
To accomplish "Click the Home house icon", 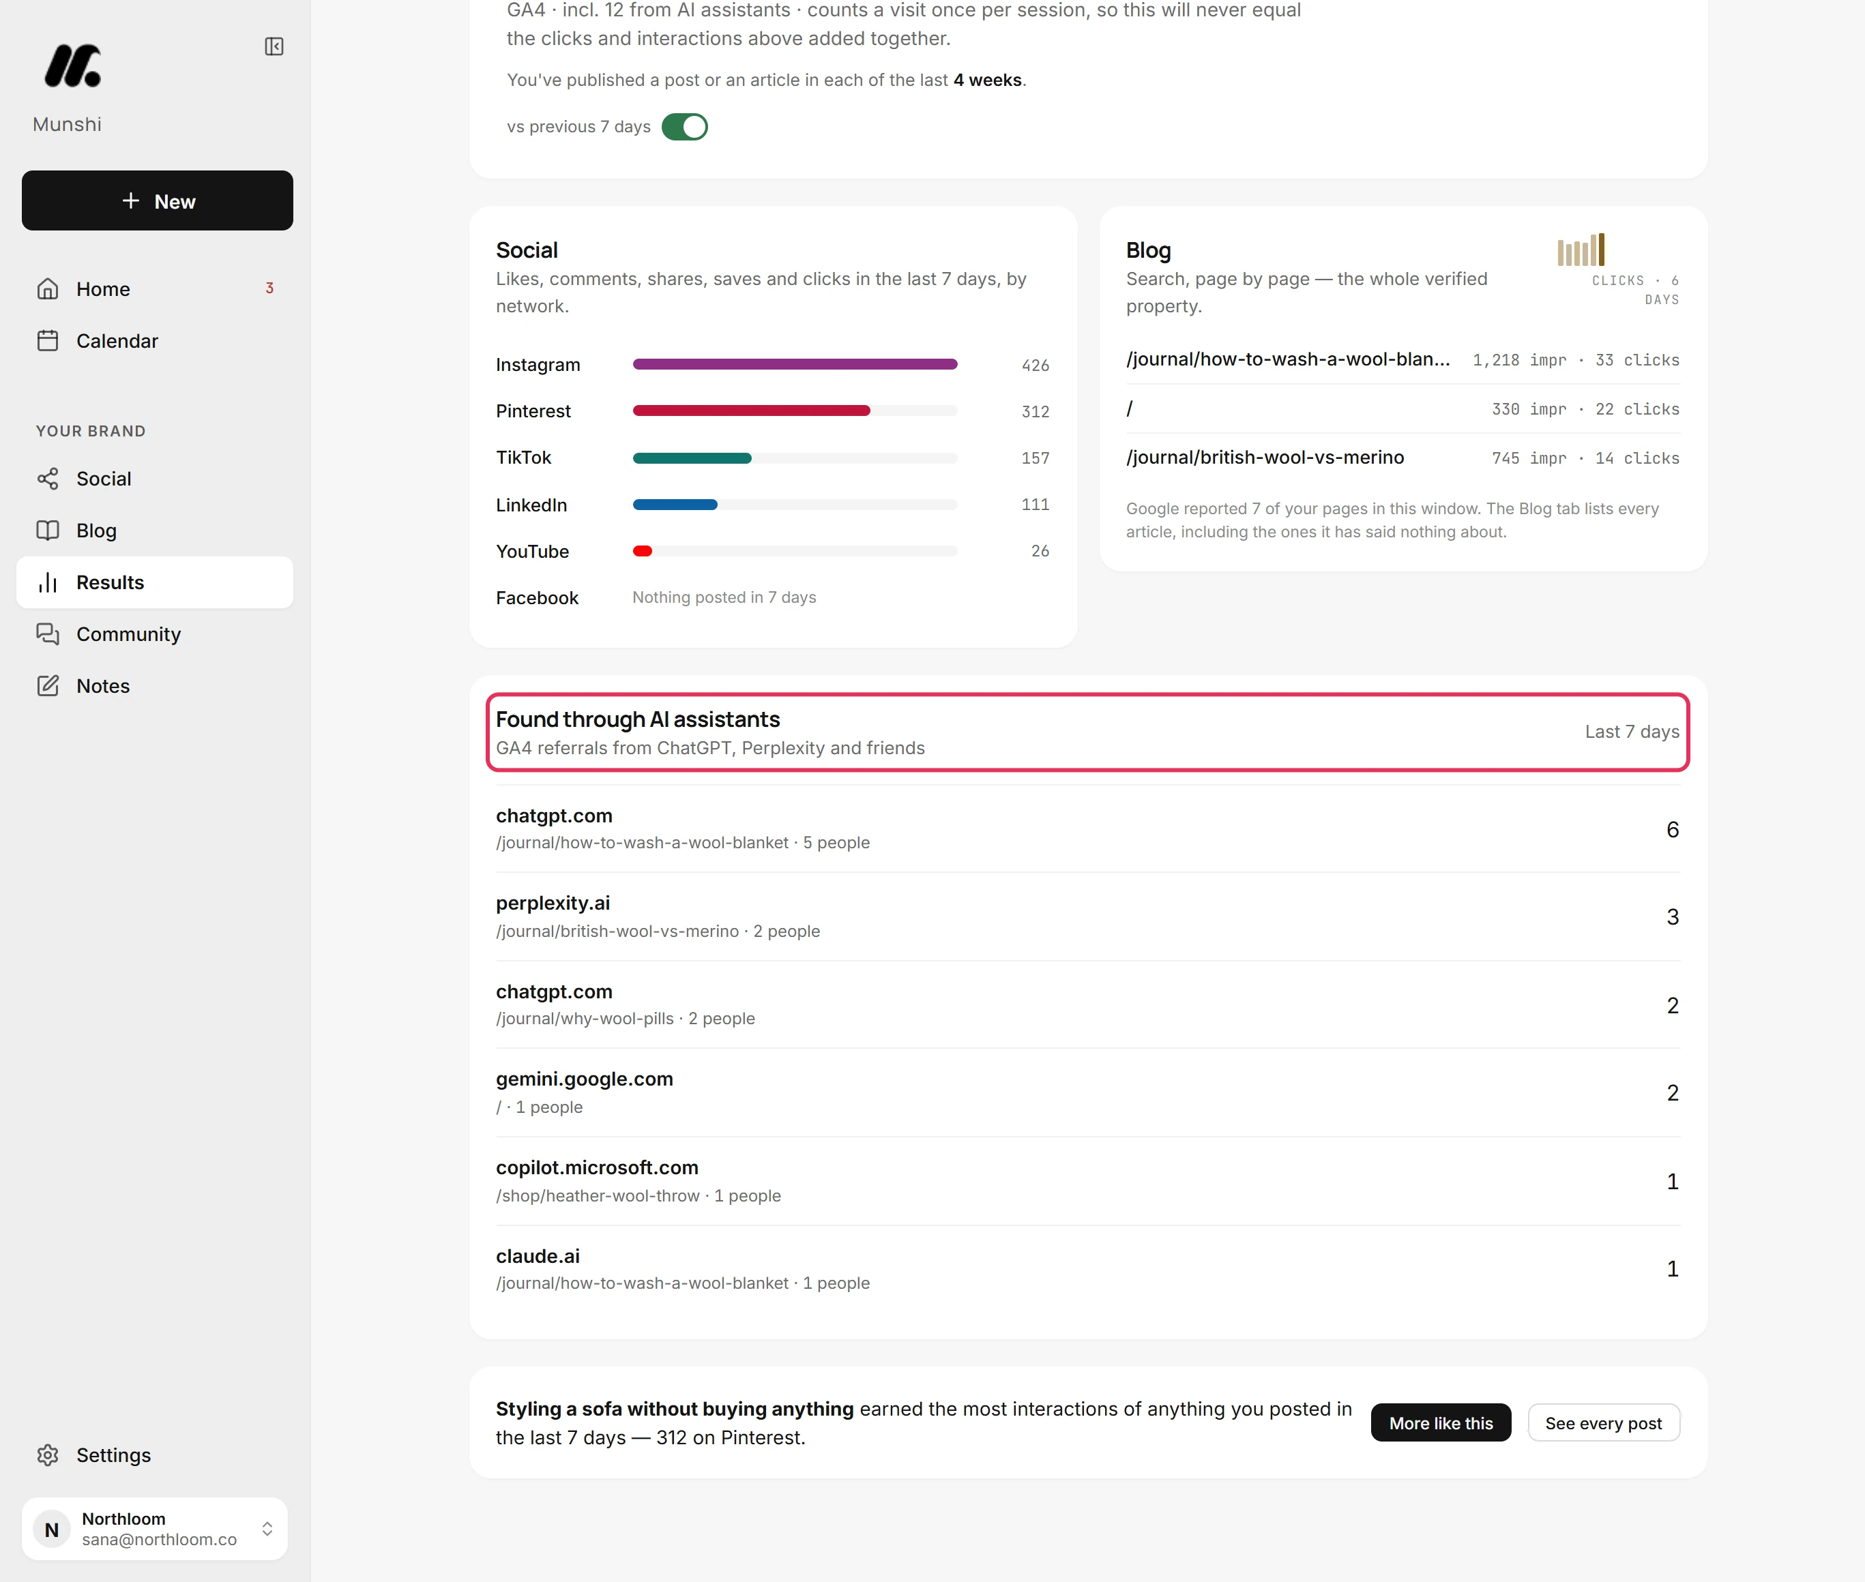I will pos(48,288).
